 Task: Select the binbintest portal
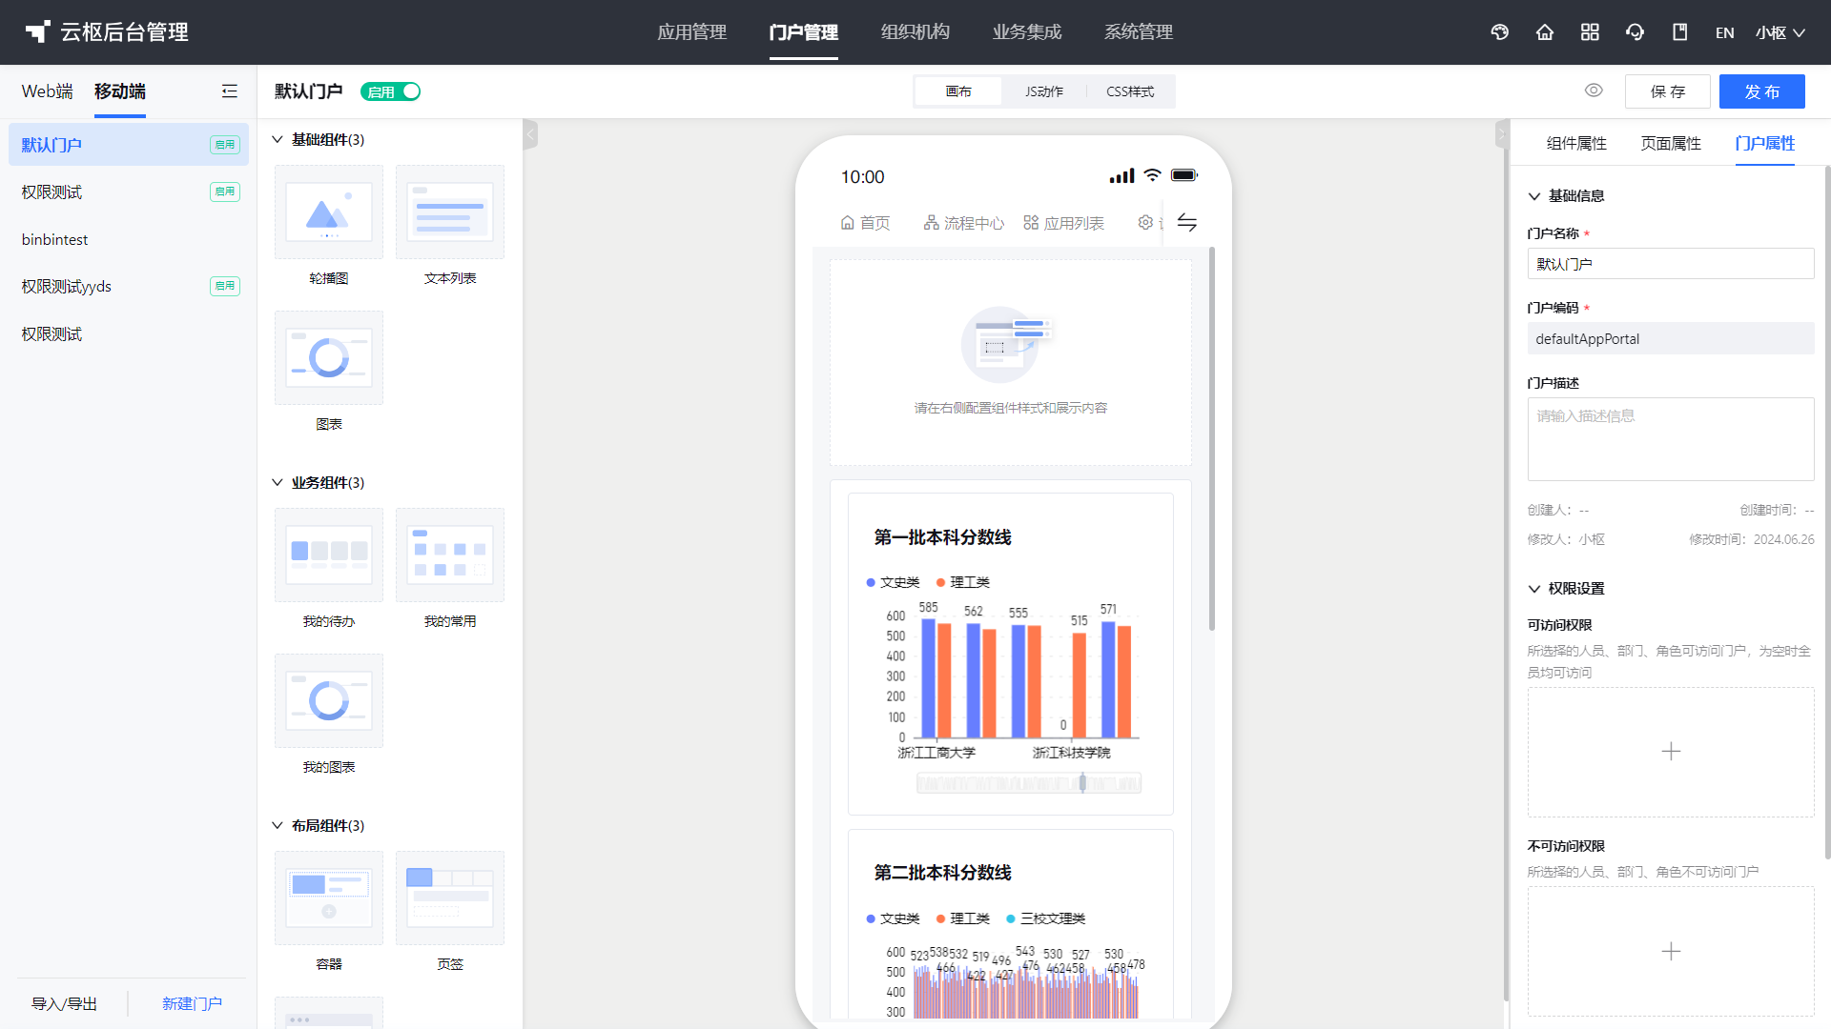[129, 239]
